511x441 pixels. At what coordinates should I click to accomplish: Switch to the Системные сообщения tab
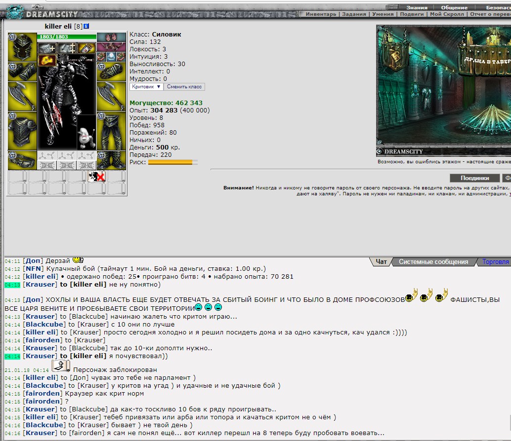[433, 262]
